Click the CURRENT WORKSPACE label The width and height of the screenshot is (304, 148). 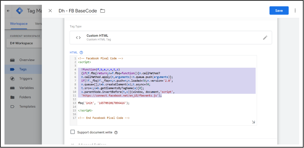click(25, 36)
